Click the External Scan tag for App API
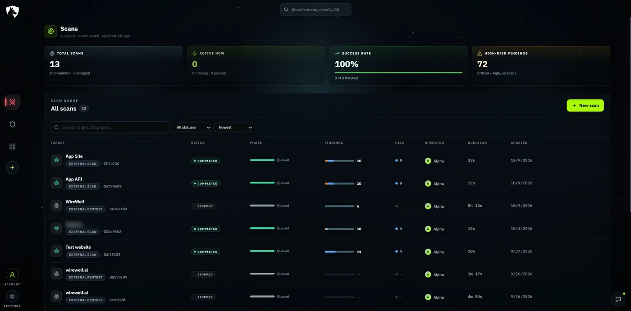The image size is (631, 311). pos(82,186)
